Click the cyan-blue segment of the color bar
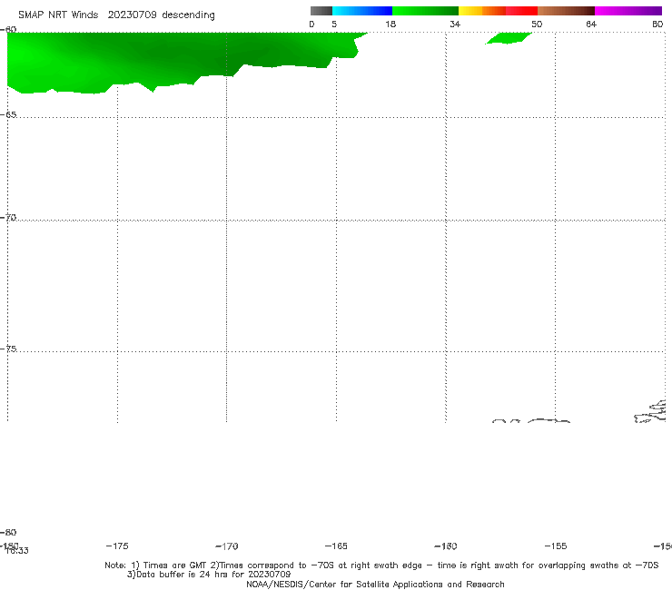 tap(362, 11)
